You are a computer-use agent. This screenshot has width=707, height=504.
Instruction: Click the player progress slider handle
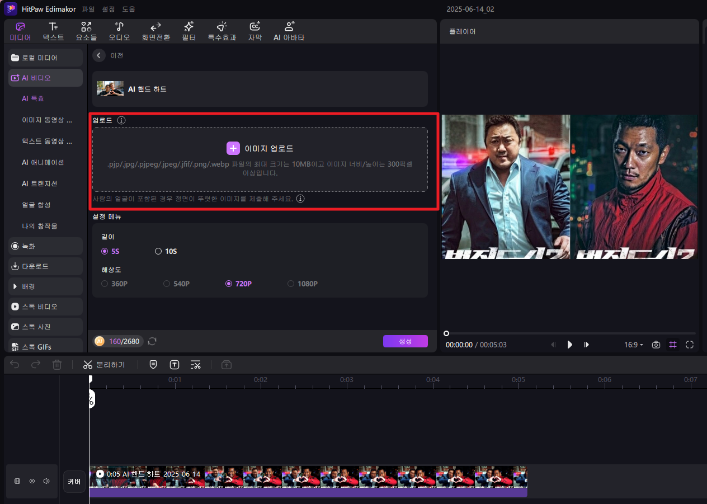coord(446,333)
